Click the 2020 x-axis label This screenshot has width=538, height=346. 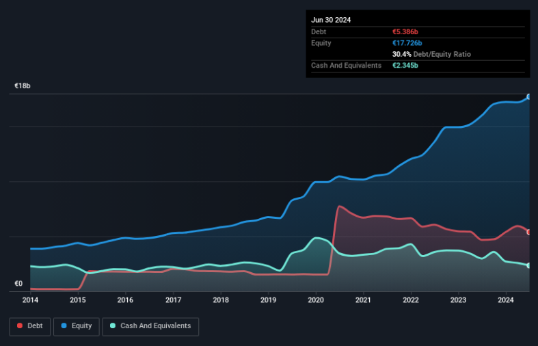316,300
